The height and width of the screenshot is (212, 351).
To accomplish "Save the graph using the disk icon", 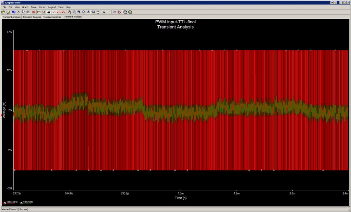I will coord(8,12).
